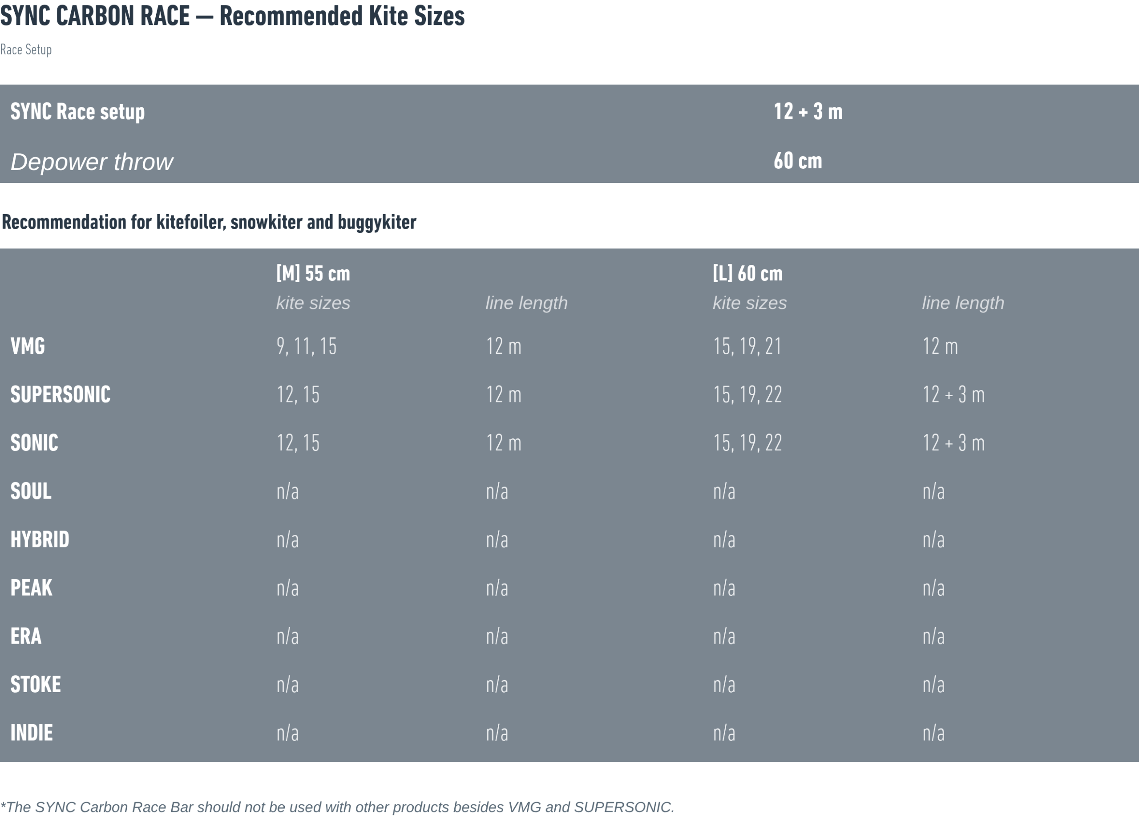Image resolution: width=1139 pixels, height=819 pixels.
Task: Click SUPERSONIC kite sizes '12, 15'
Action: pos(298,395)
